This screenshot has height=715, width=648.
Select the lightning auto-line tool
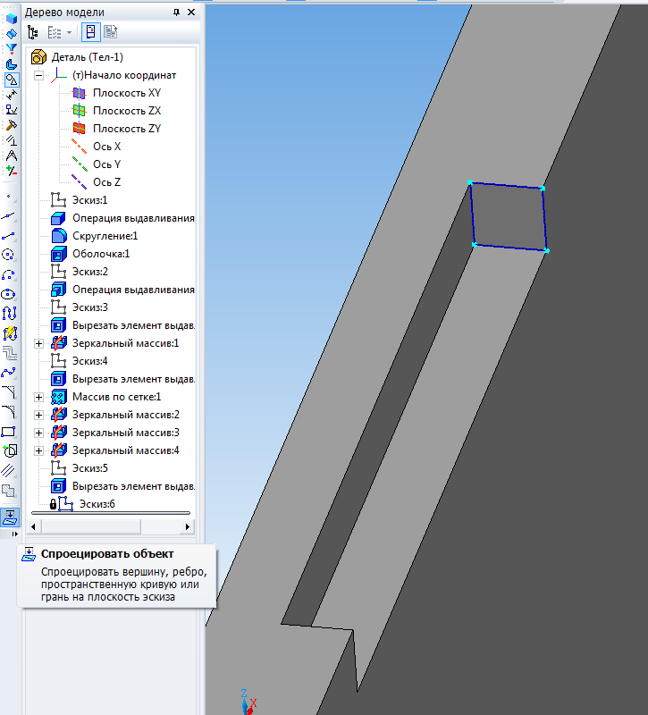(x=9, y=333)
